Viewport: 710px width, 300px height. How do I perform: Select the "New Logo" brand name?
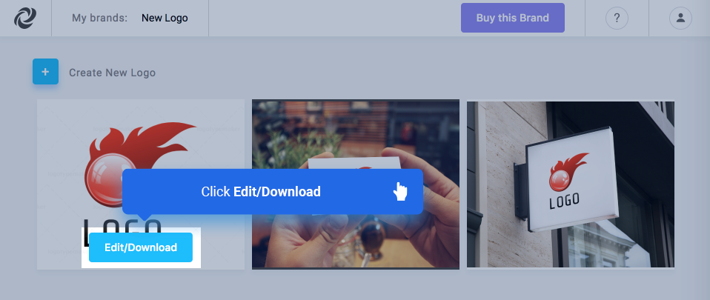(165, 18)
